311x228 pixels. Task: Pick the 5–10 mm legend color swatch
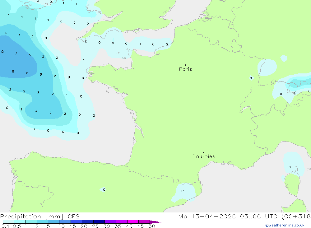click(54, 222)
